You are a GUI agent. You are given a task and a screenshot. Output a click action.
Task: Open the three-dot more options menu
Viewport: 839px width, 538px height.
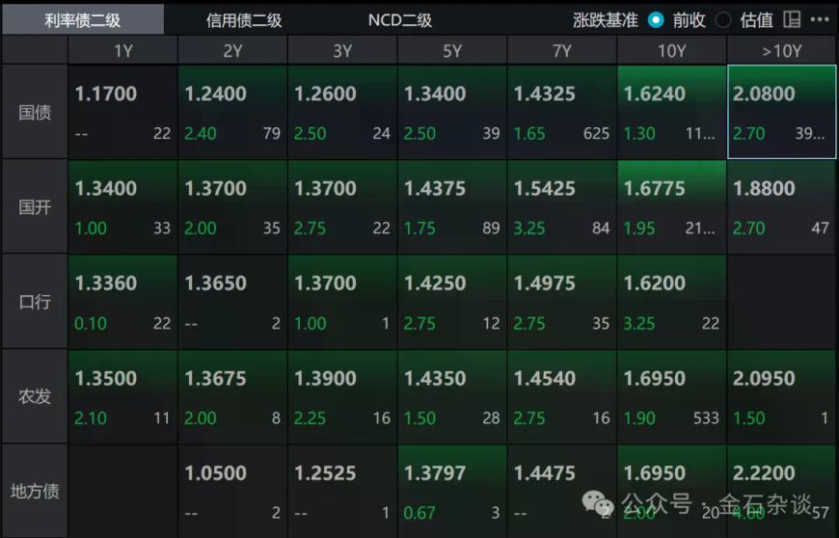tap(819, 20)
